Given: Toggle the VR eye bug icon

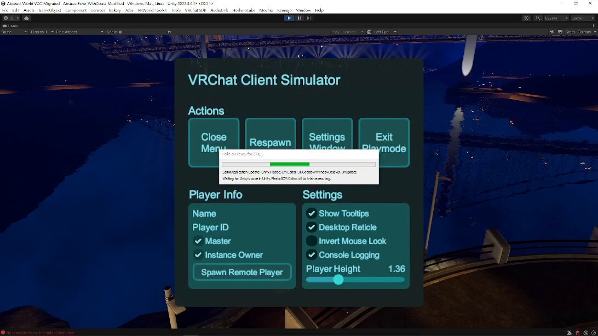Looking at the screenshot, I should point(369,32).
